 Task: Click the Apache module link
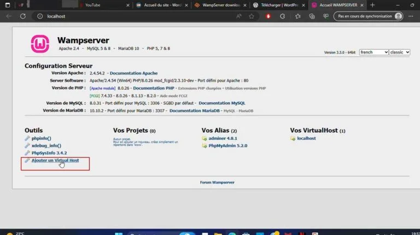pyautogui.click(x=103, y=89)
